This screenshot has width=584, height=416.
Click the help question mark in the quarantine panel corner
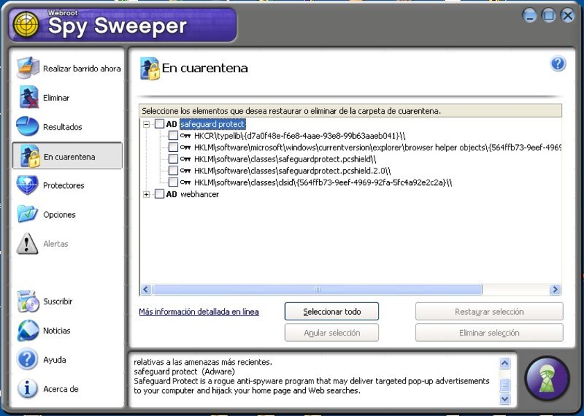[558, 64]
